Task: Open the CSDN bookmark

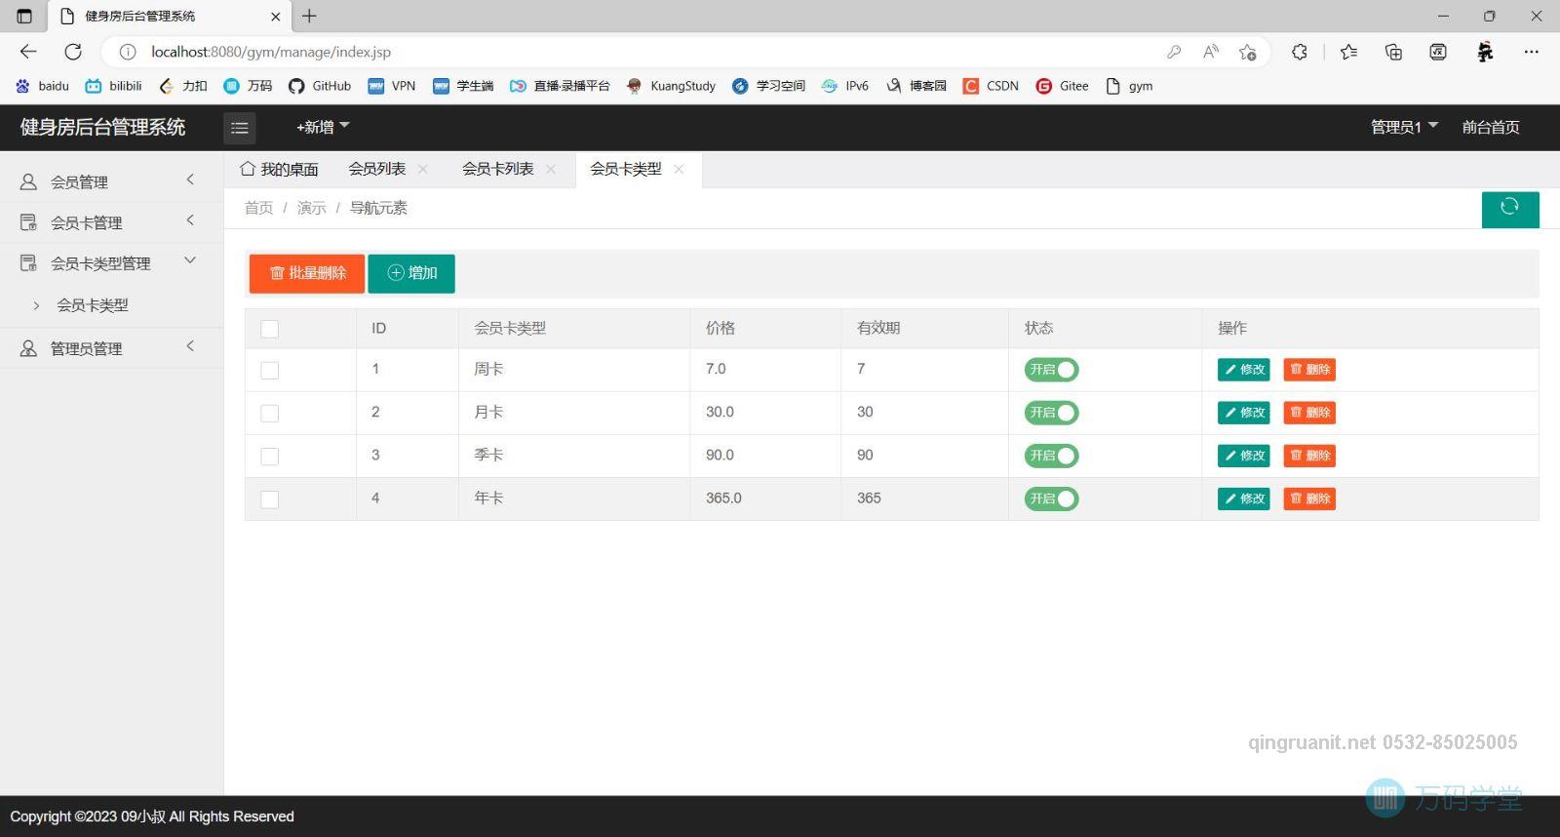Action: click(x=991, y=86)
